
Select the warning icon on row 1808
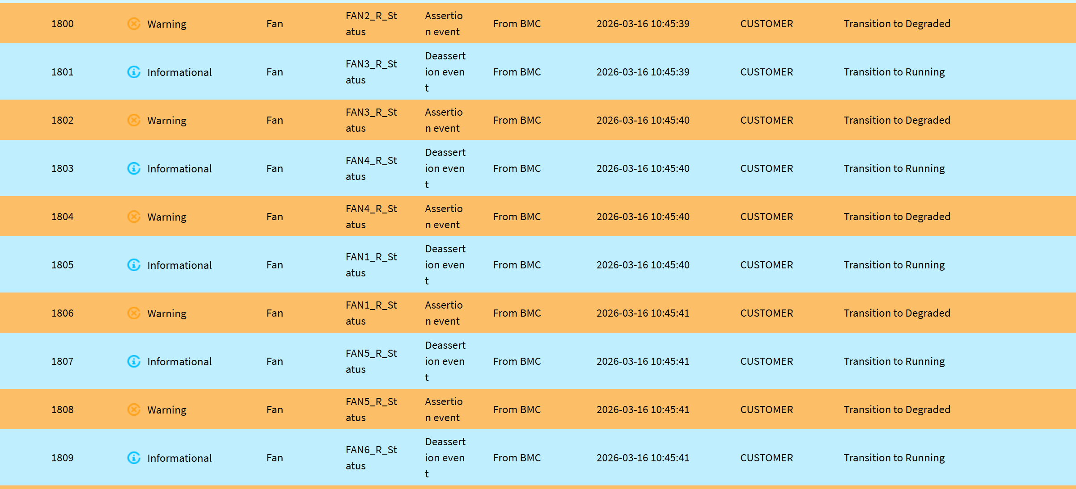coord(134,410)
